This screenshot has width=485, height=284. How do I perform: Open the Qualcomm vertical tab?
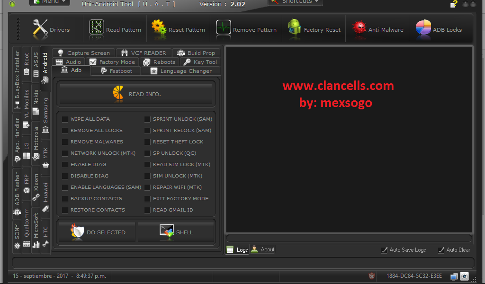[x=27, y=227]
